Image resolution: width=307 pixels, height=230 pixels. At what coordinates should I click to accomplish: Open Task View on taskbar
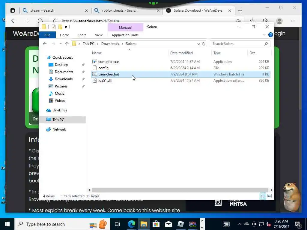point(117,224)
